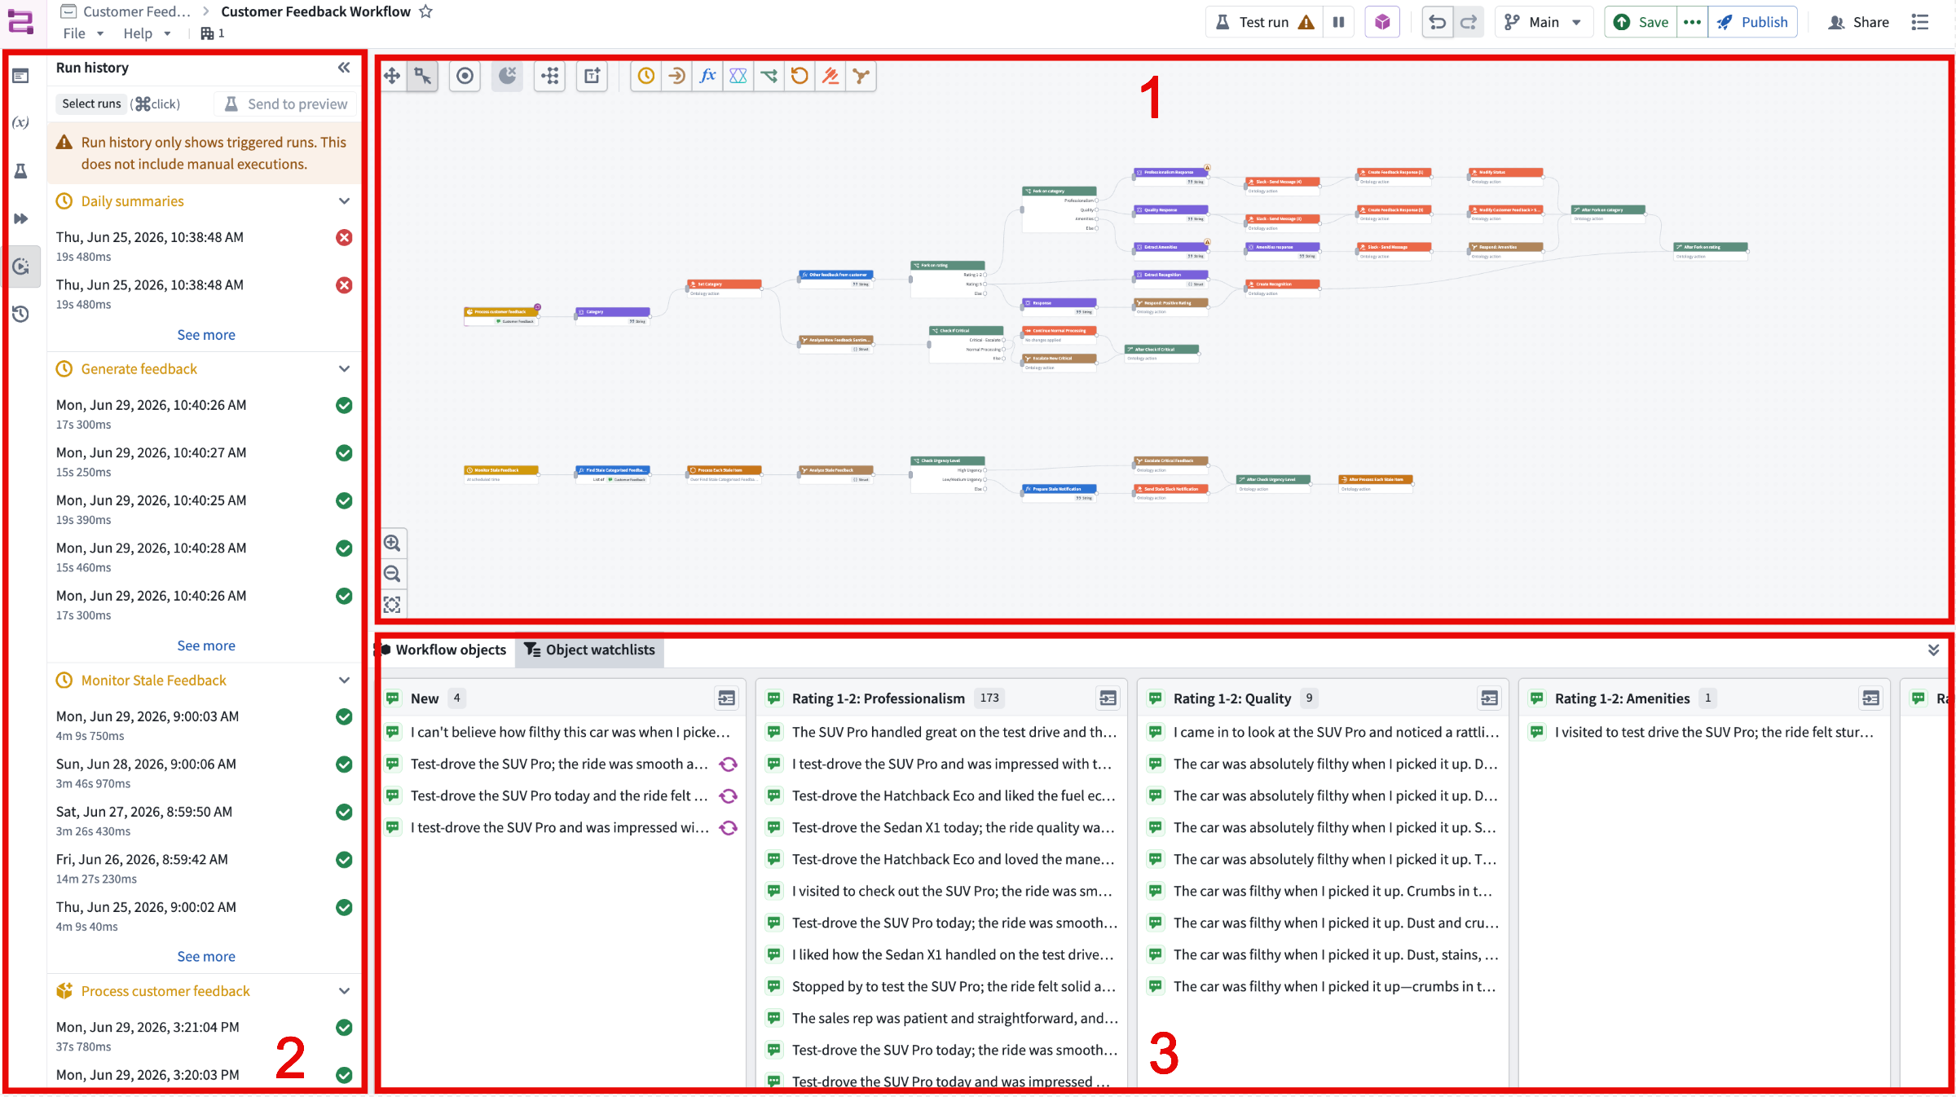Save the workflow
This screenshot has height=1097, width=1956.
(x=1641, y=22)
